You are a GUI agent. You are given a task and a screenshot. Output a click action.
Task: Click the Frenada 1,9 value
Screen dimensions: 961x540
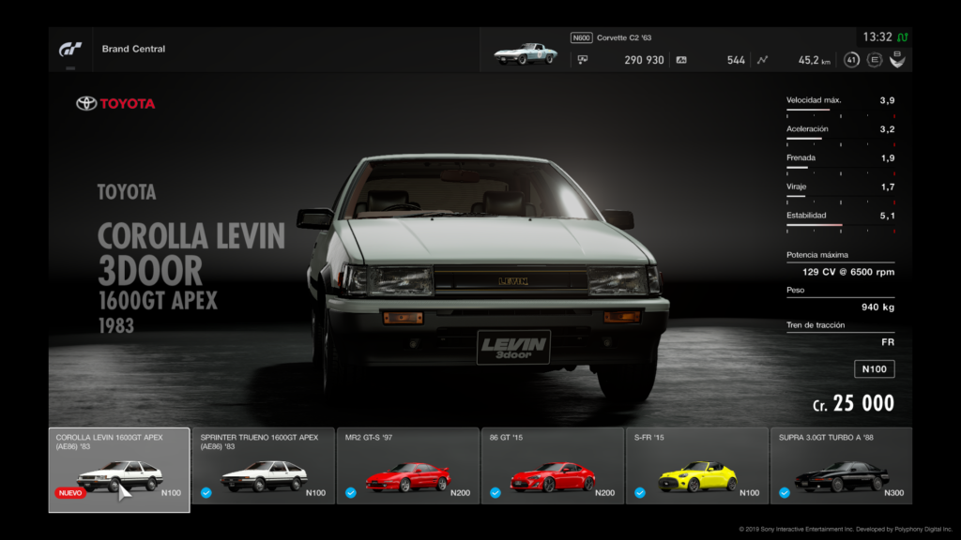[888, 157]
